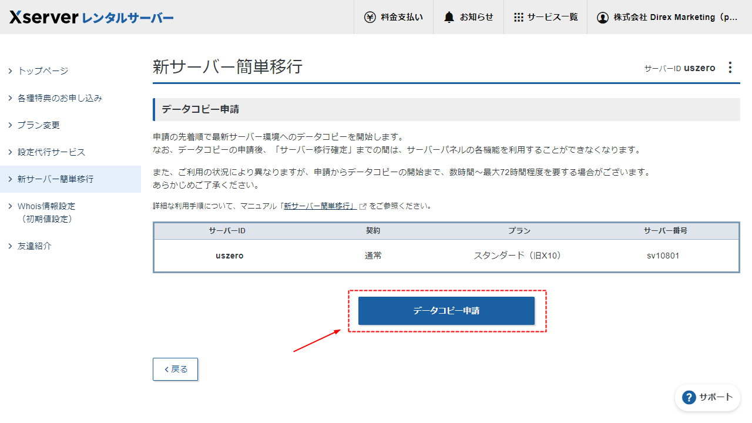Click the services grid icon
Screen dimensions: 752x423
pyautogui.click(x=518, y=17)
